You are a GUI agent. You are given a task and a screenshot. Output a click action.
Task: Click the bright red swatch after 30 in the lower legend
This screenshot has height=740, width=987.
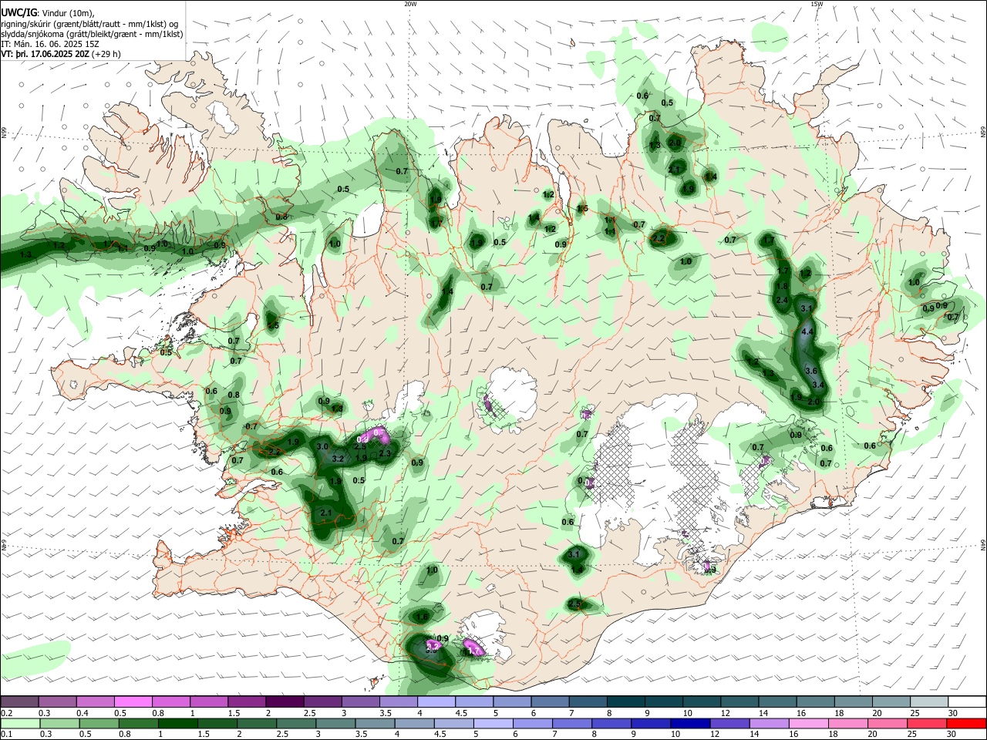click(966, 723)
